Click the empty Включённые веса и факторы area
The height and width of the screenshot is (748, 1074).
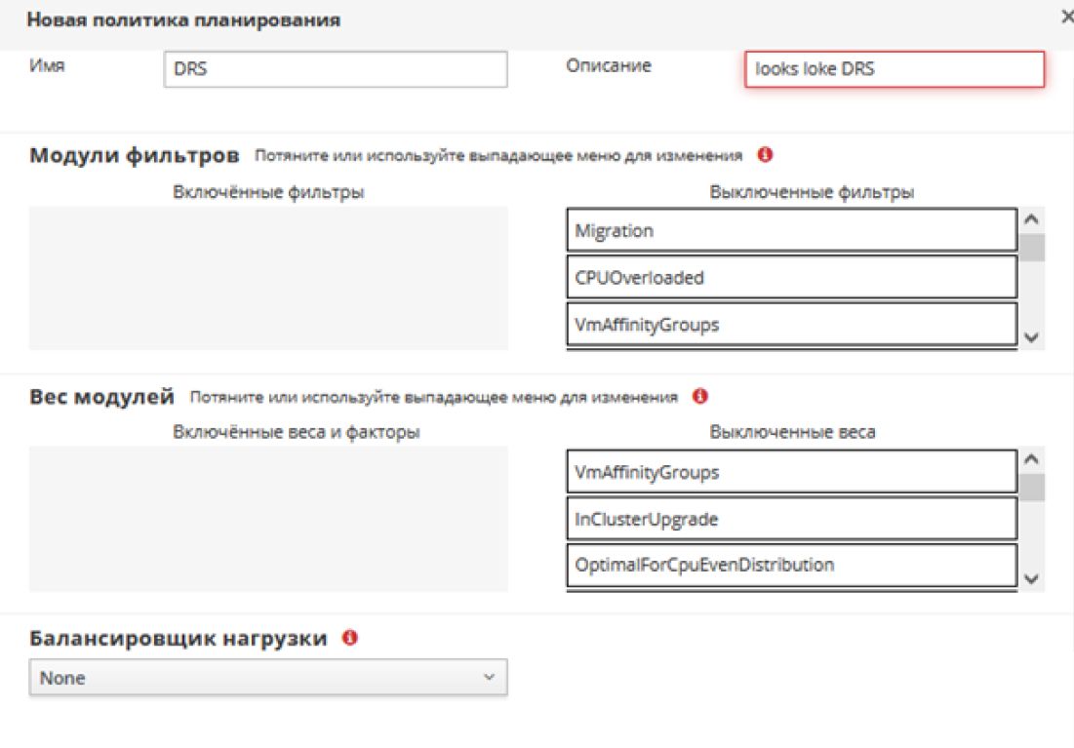[268, 519]
